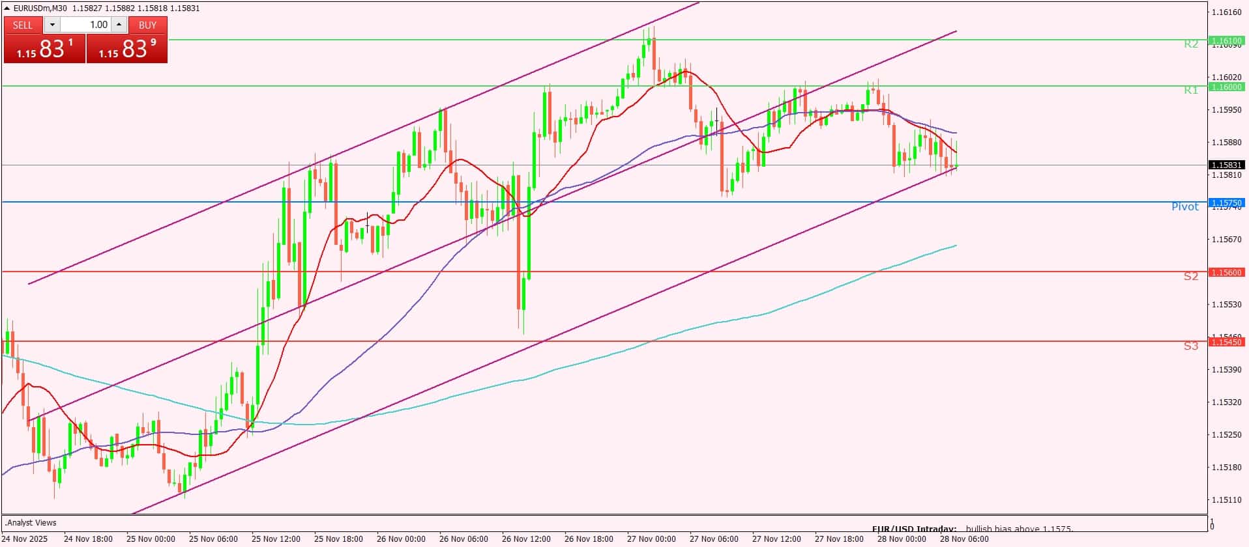Click the 26 Nov 18:00 time label

[589, 539]
